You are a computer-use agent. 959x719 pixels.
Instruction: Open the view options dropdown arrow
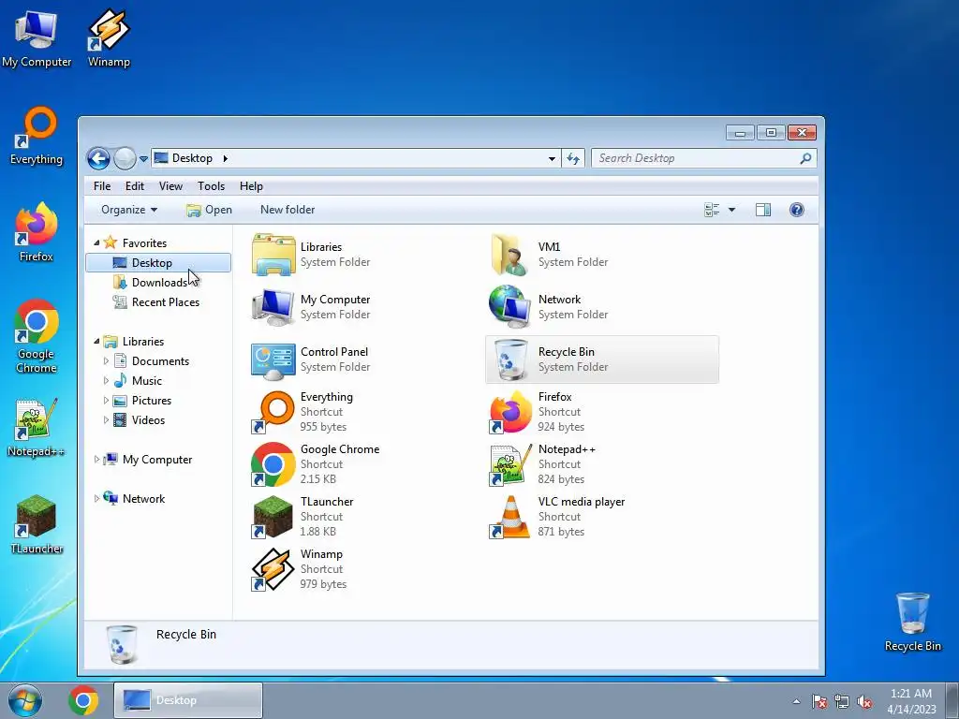tap(731, 210)
